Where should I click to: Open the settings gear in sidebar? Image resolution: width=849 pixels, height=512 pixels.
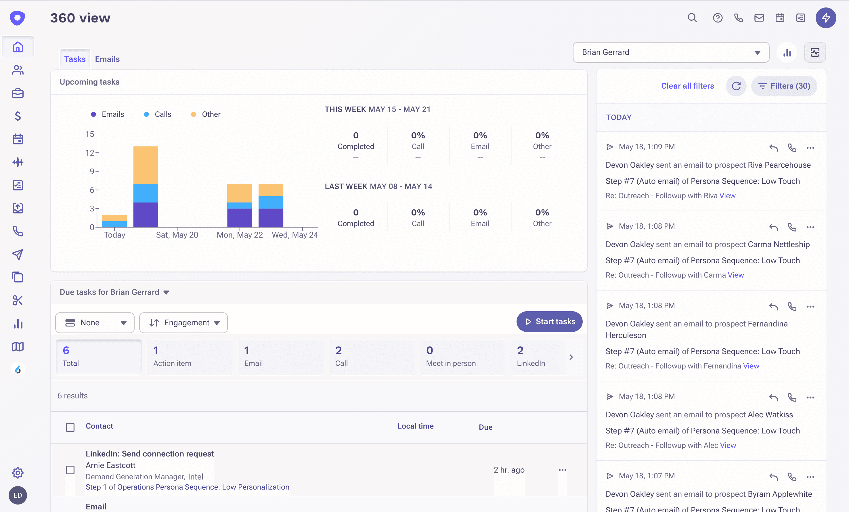(x=18, y=472)
